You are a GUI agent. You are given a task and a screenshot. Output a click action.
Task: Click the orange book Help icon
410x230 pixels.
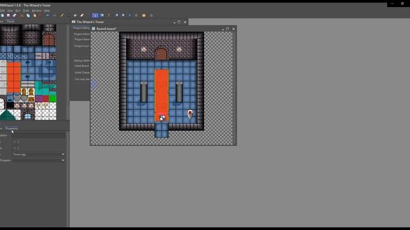(x=143, y=15)
